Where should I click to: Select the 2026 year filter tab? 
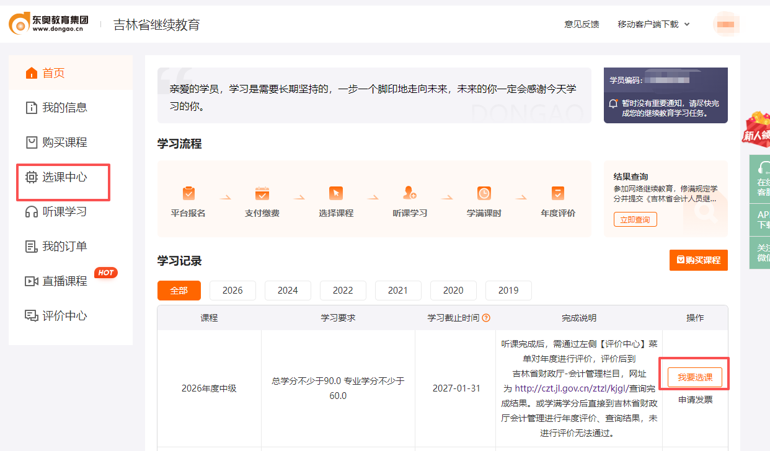pyautogui.click(x=232, y=290)
